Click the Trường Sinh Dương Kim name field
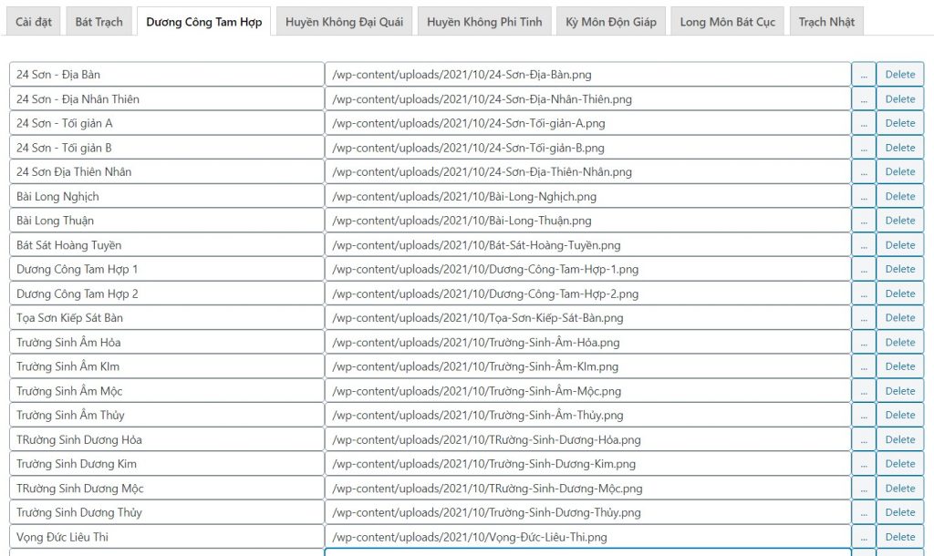 point(167,464)
